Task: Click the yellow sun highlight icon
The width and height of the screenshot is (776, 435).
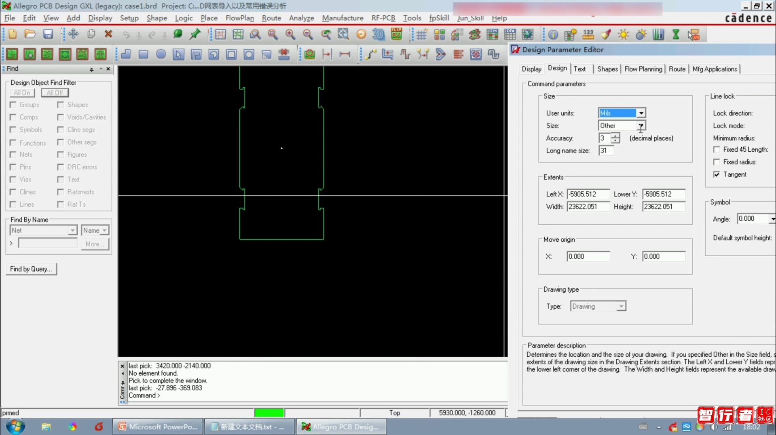Action: click(x=624, y=35)
